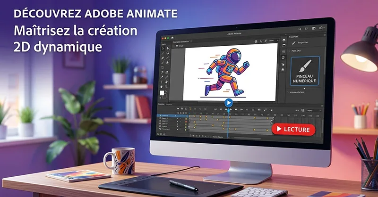Viewport: 378px width, 197px height.
Task: Open share icon dropdown at top right
Action: pos(322,28)
